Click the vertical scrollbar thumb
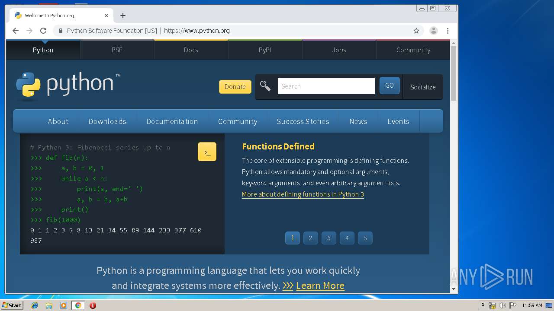 (x=454, y=73)
